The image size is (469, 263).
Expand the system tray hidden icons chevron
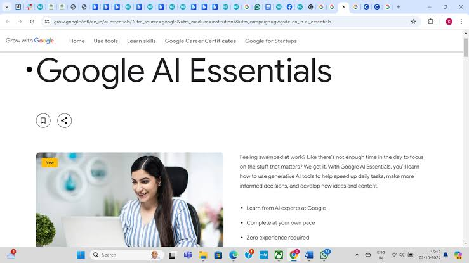[357, 255]
